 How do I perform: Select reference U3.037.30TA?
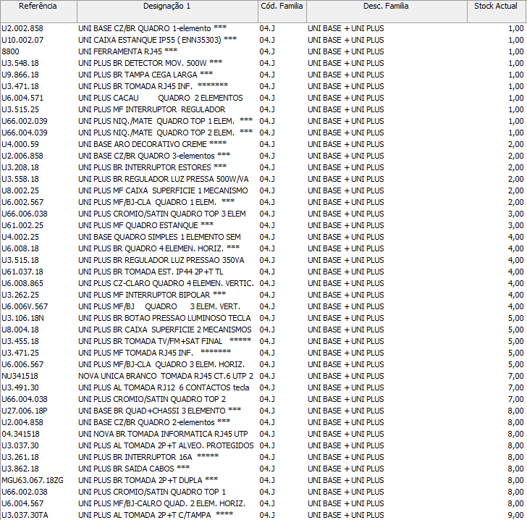[25, 516]
